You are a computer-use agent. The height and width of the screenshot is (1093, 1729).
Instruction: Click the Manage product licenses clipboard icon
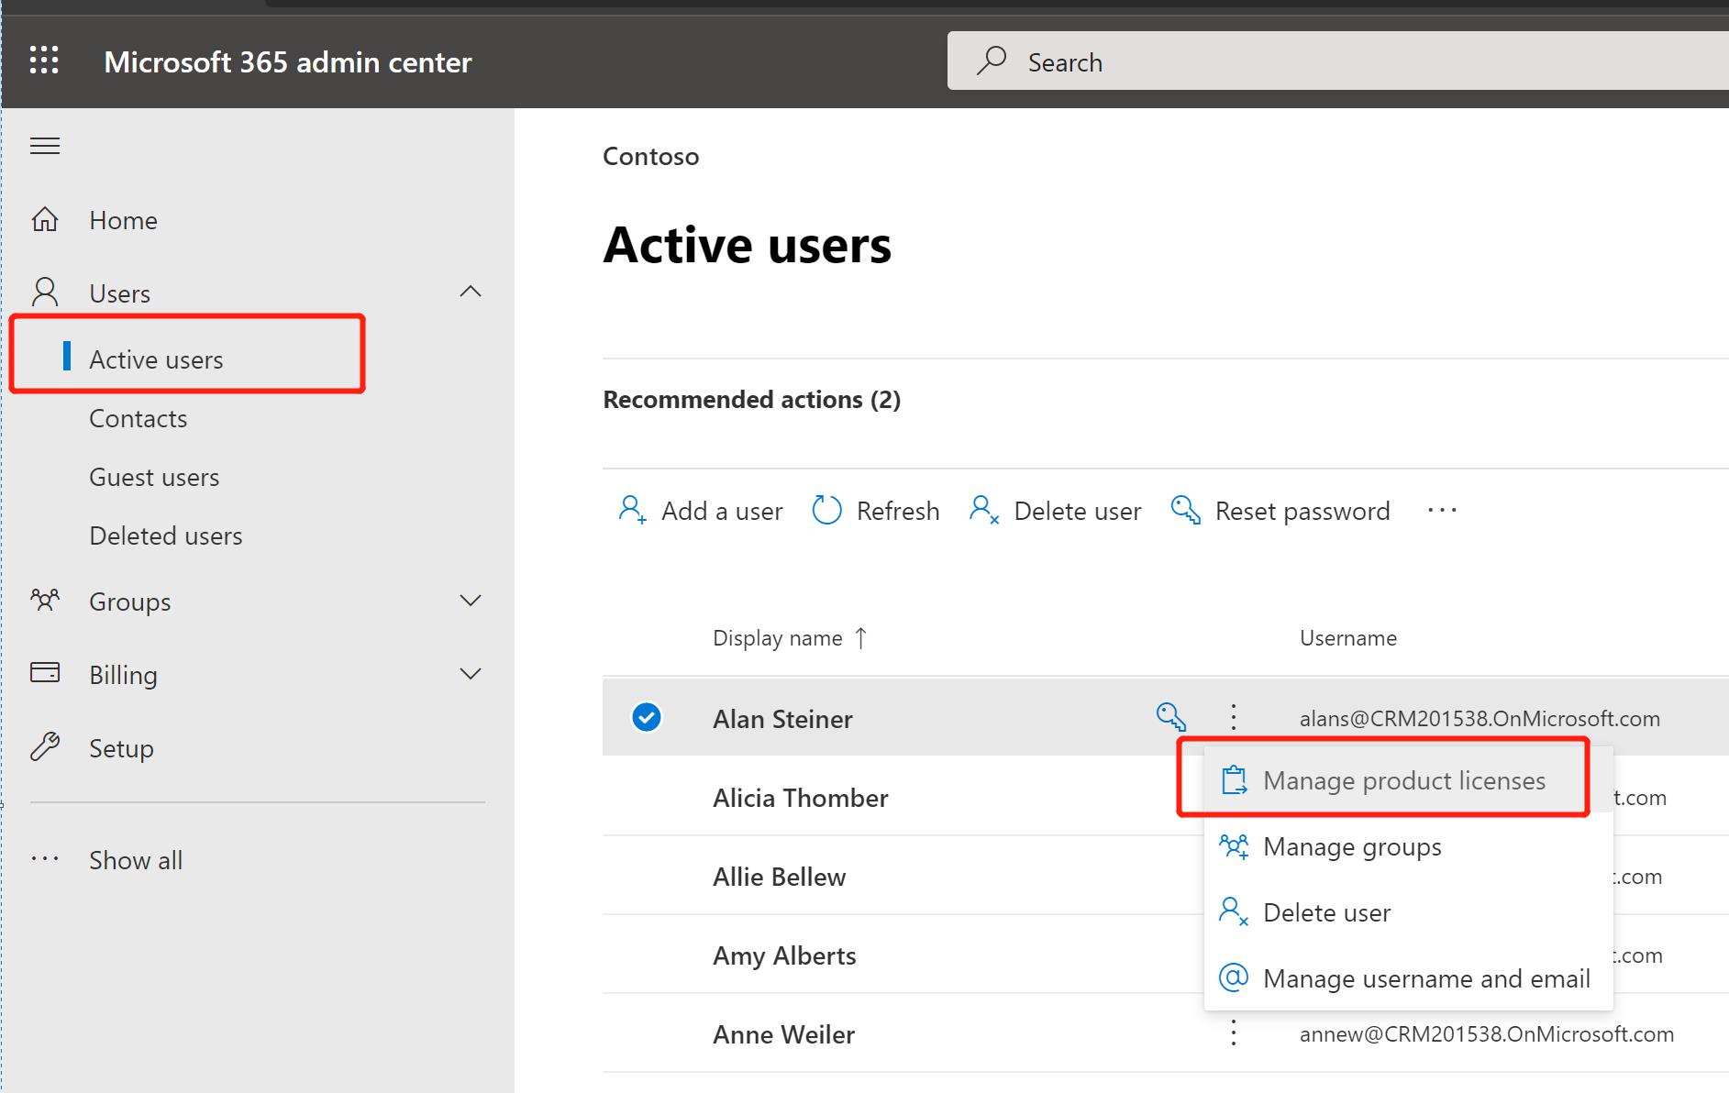(1235, 780)
